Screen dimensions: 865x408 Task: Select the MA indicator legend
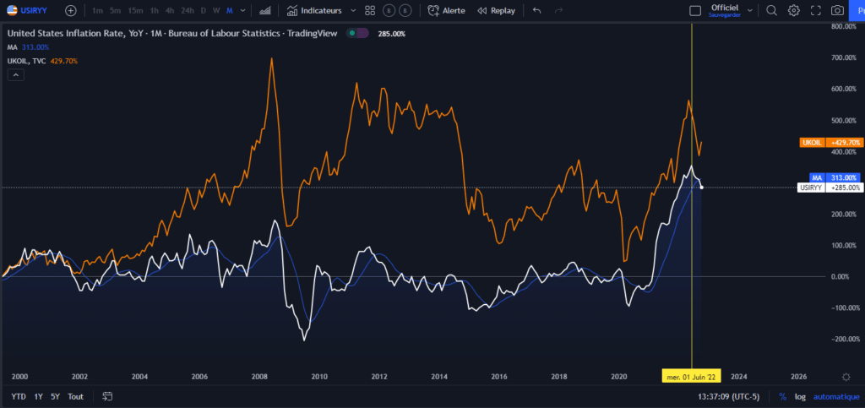[28, 47]
